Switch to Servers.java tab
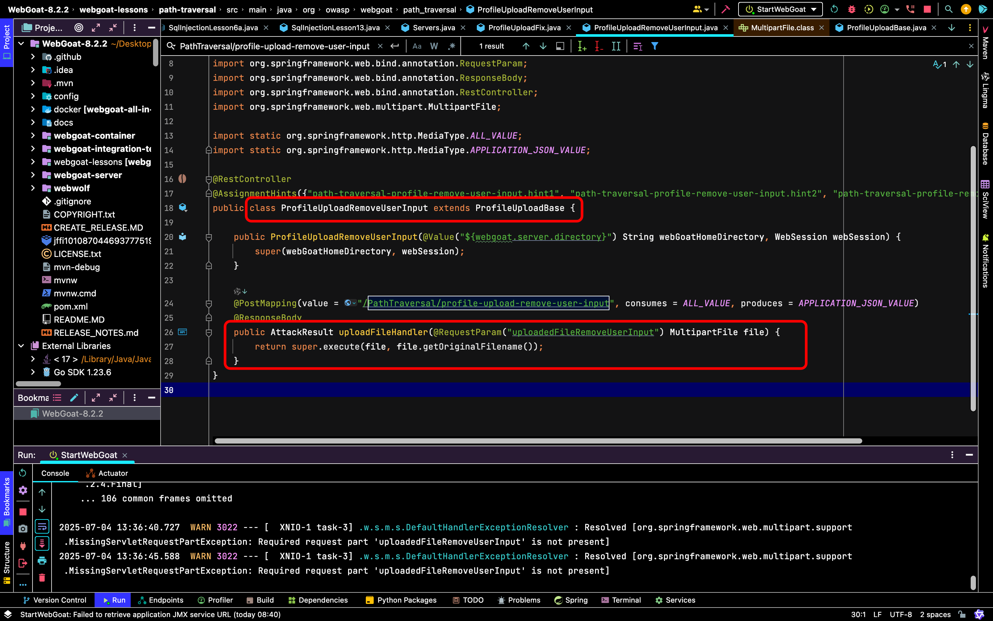The height and width of the screenshot is (621, 993). [433, 28]
